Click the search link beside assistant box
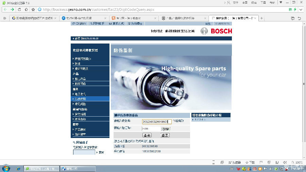The height and width of the screenshot is (172, 306). [101, 152]
